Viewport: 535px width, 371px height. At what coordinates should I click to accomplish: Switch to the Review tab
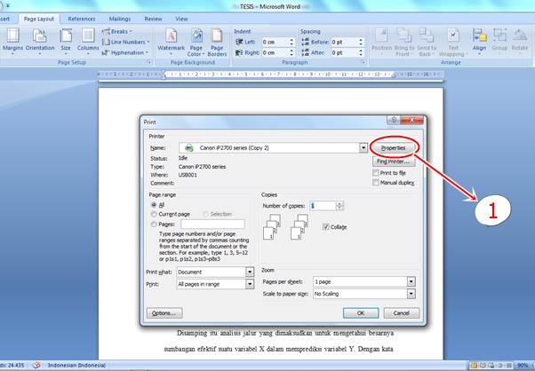tap(153, 19)
